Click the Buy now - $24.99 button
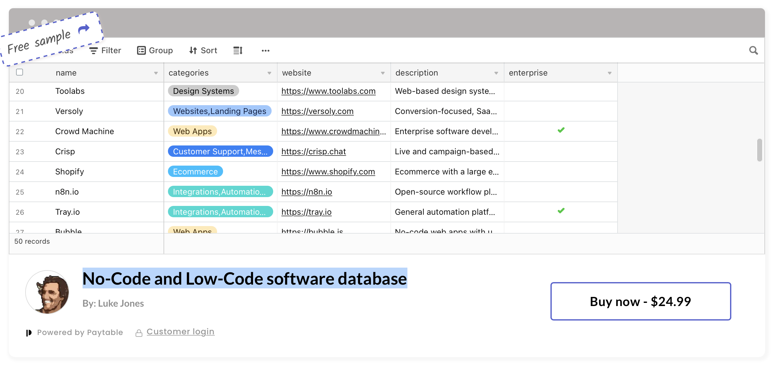The width and height of the screenshot is (777, 369). point(640,301)
